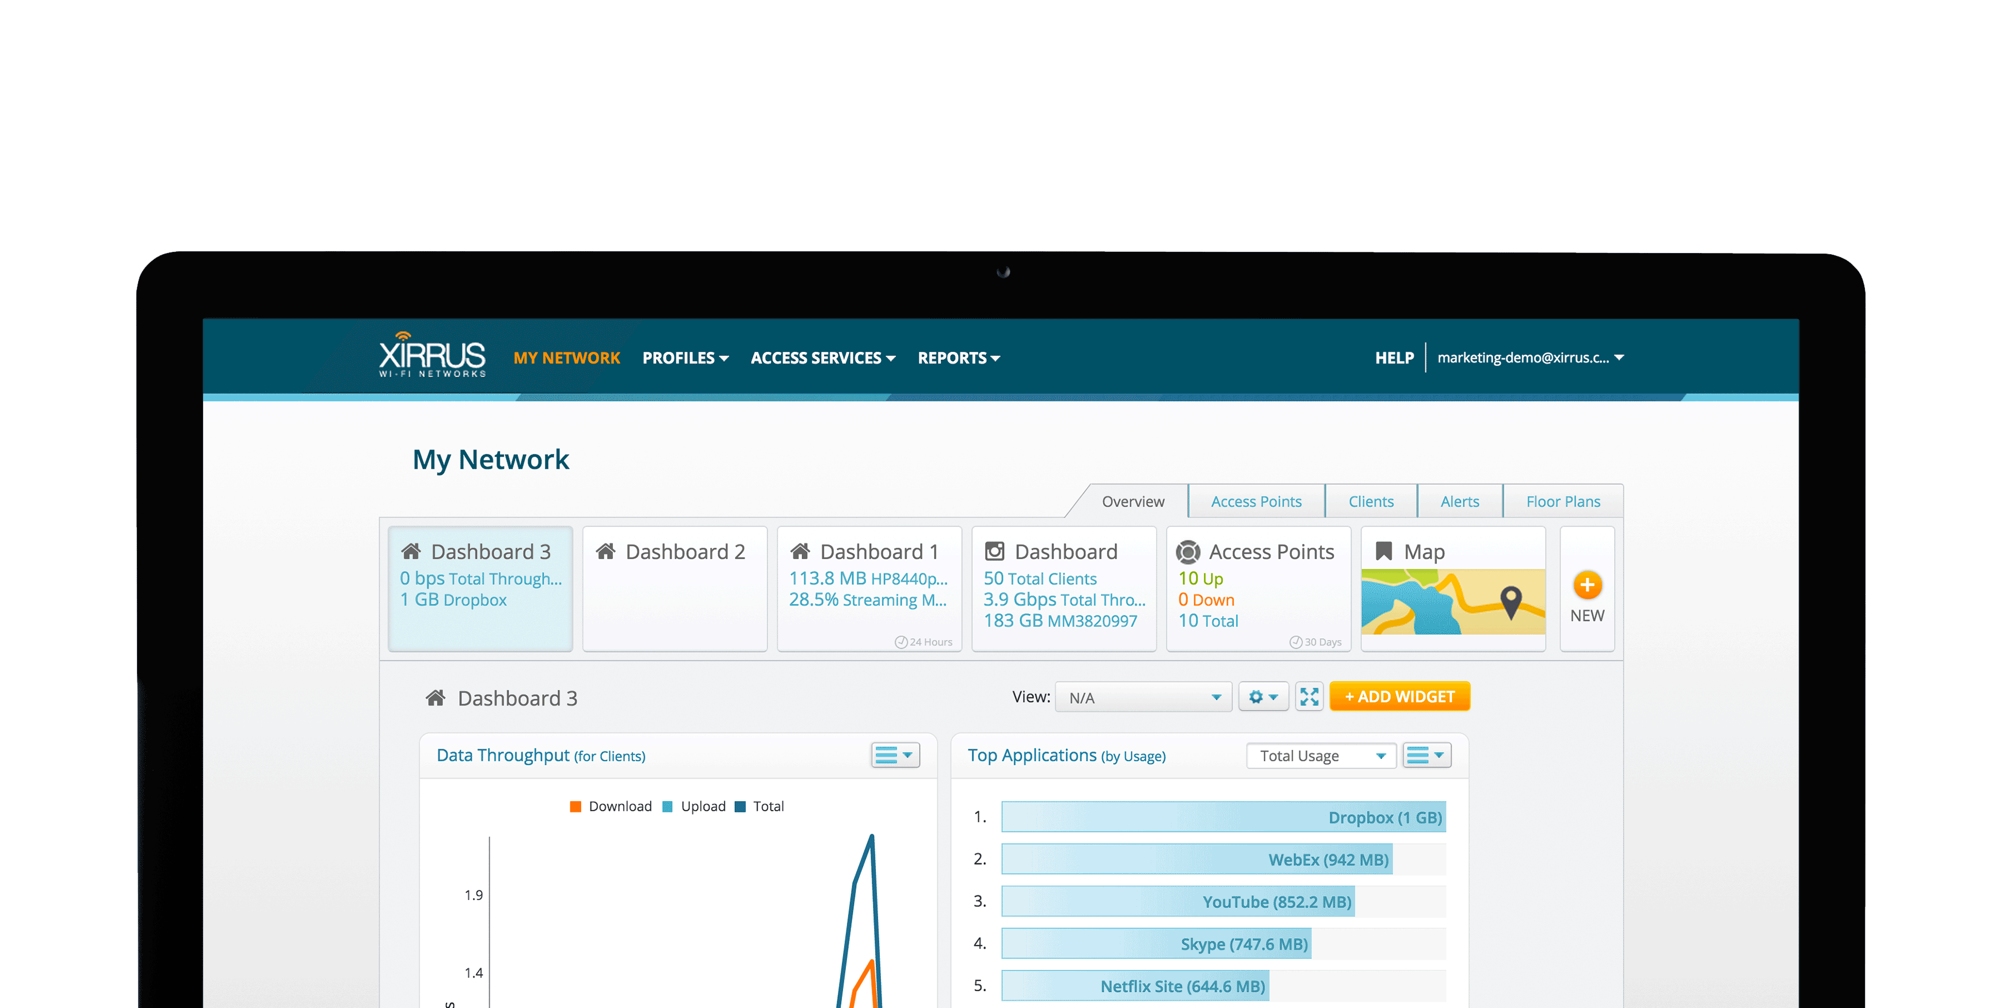Screen dimensions: 1995x1008
Task: Toggle the Total legend item
Action: (x=759, y=807)
